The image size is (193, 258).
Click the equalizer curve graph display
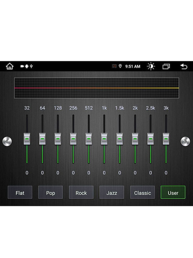(x=96, y=88)
